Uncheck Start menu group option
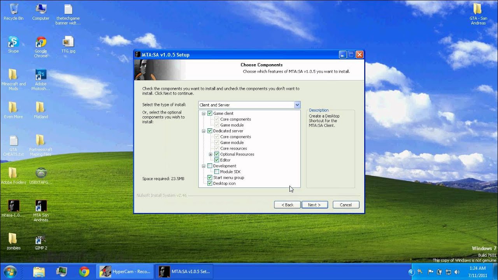This screenshot has height=280, width=498. (x=210, y=178)
